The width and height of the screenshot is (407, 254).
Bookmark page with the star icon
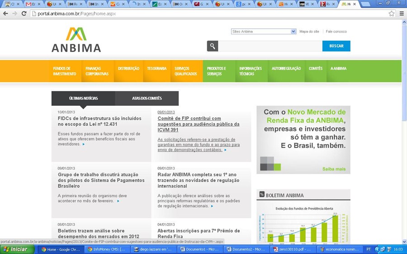coord(392,14)
